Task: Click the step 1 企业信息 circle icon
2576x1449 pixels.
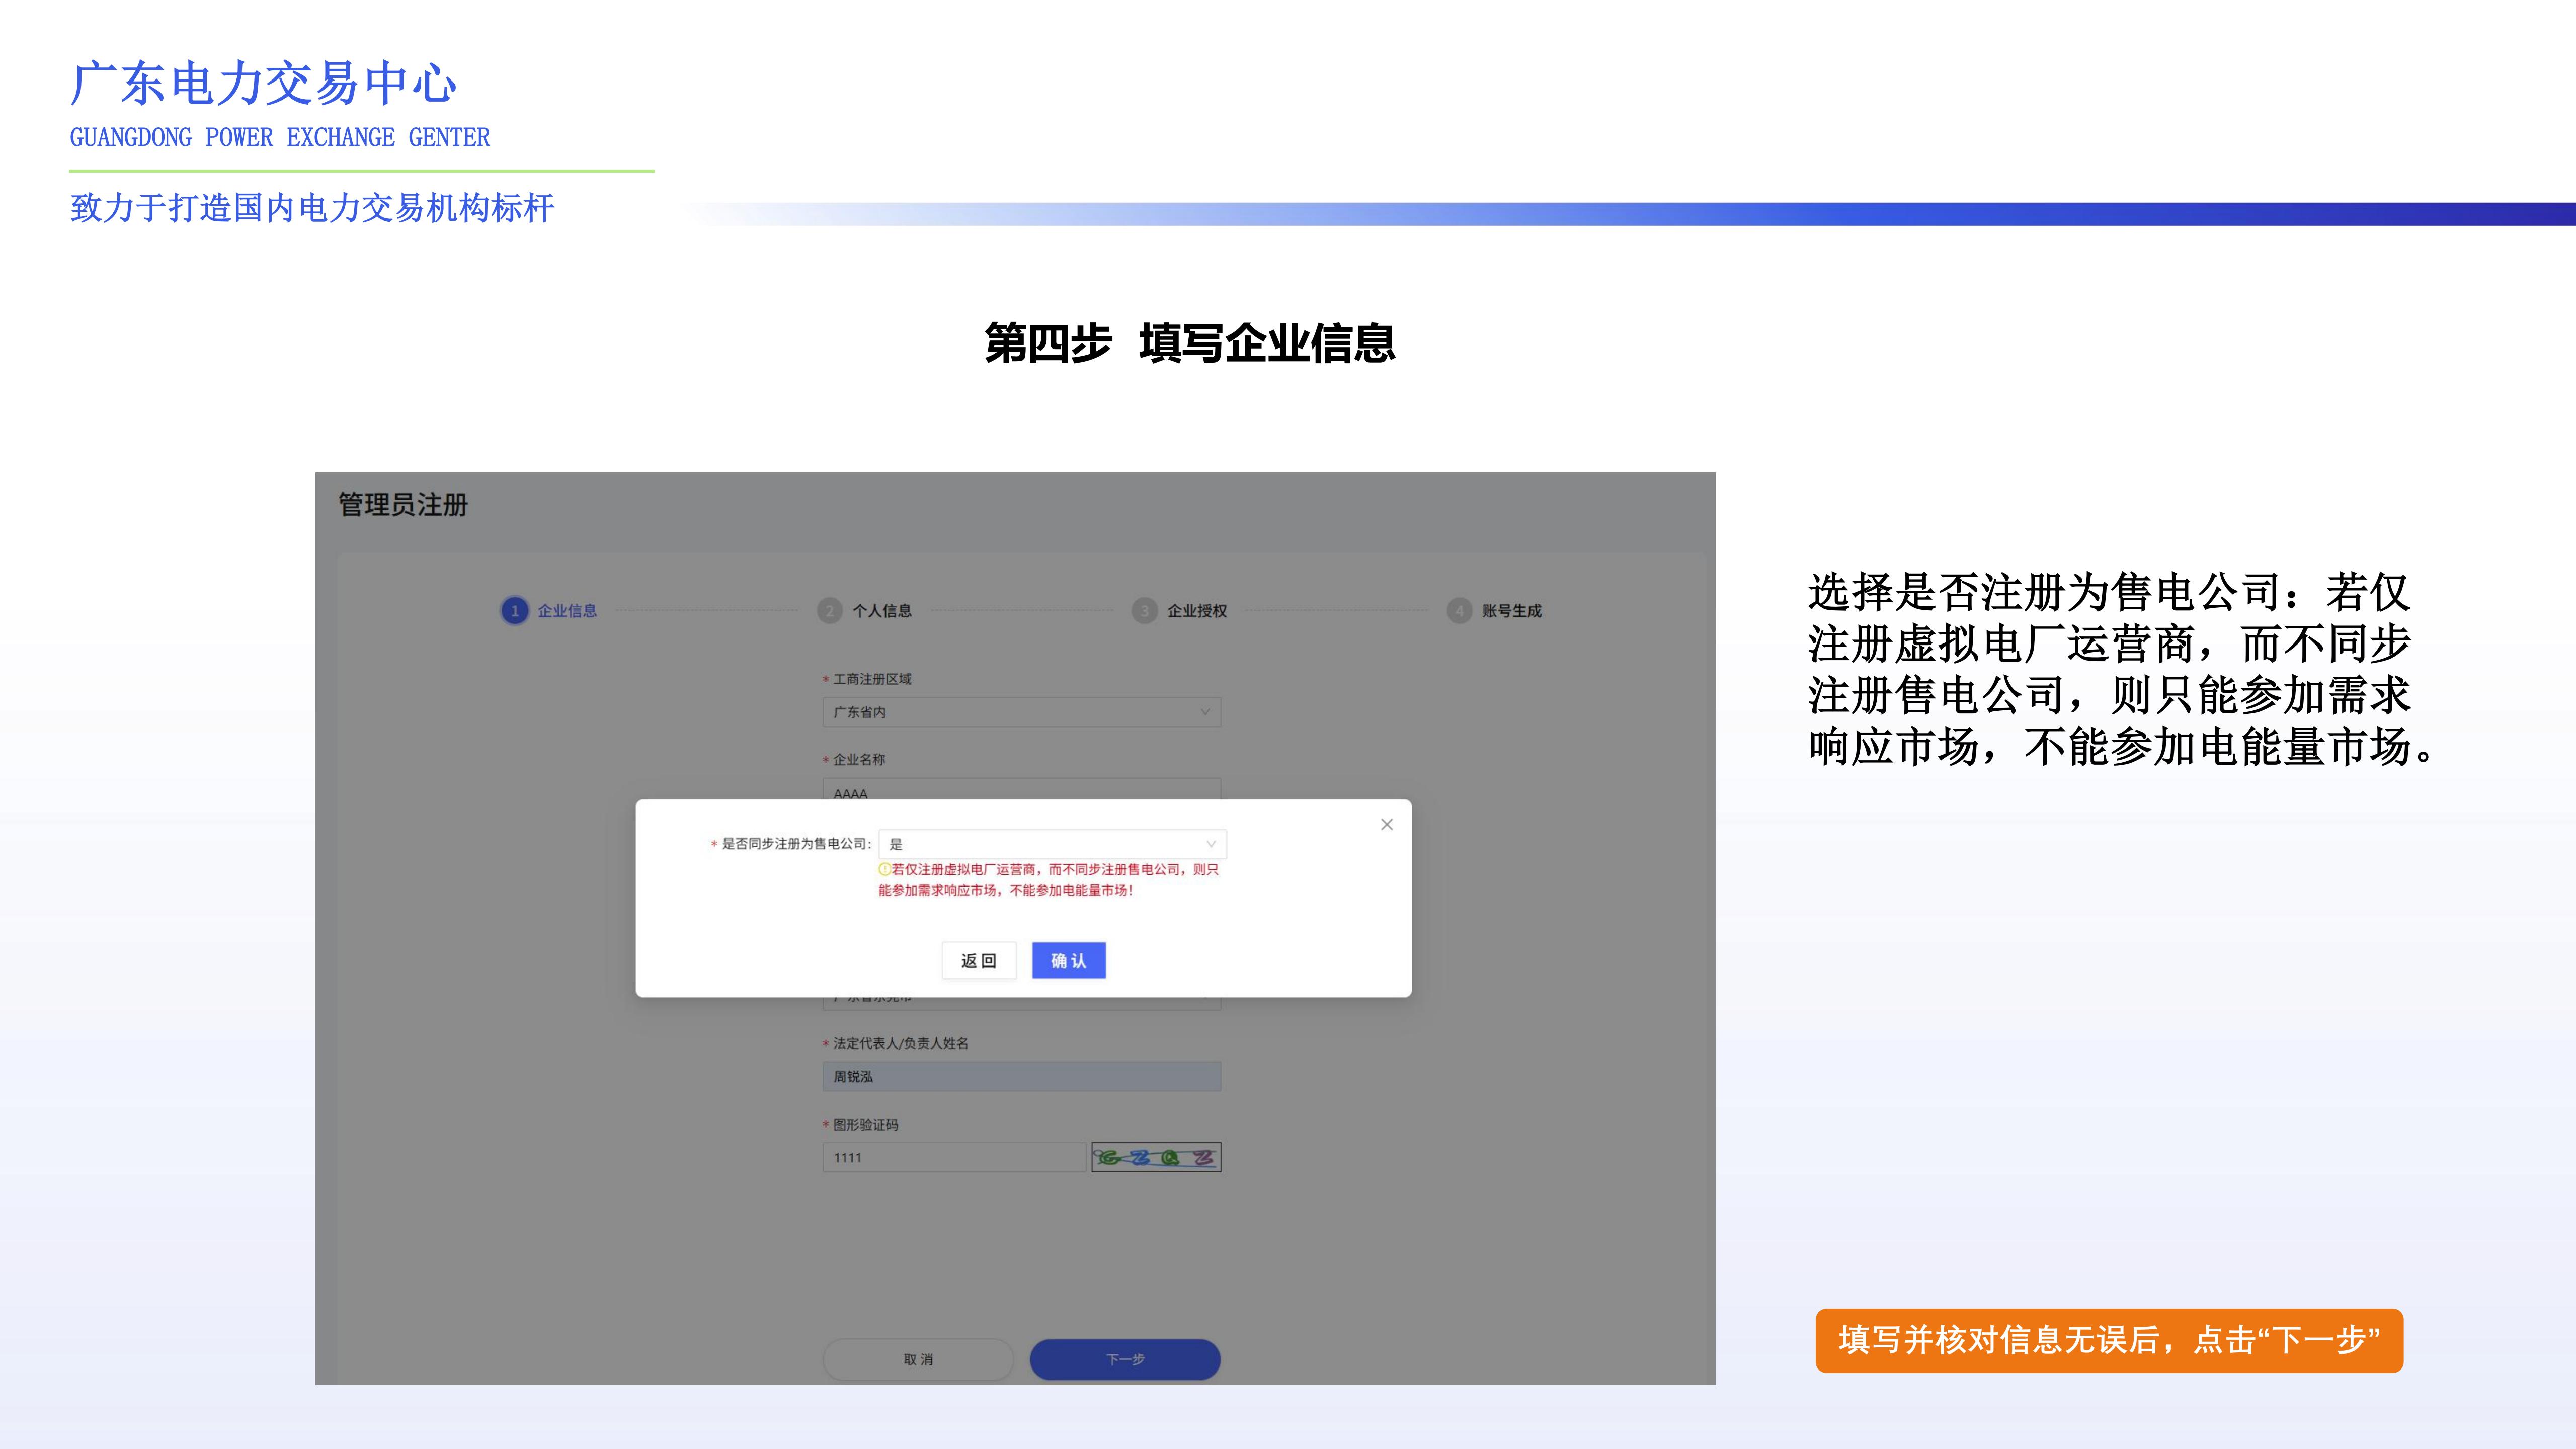Action: coord(515,610)
